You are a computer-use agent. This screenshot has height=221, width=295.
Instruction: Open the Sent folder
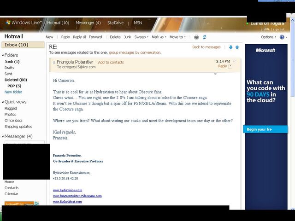pos(8,74)
